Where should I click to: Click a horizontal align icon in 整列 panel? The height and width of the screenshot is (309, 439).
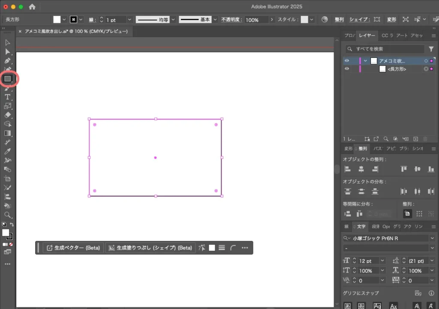click(x=347, y=169)
